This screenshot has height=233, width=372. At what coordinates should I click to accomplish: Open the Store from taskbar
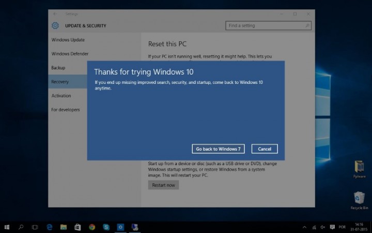(78, 227)
